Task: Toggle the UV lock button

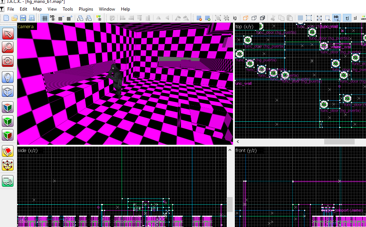Action: pos(363,18)
